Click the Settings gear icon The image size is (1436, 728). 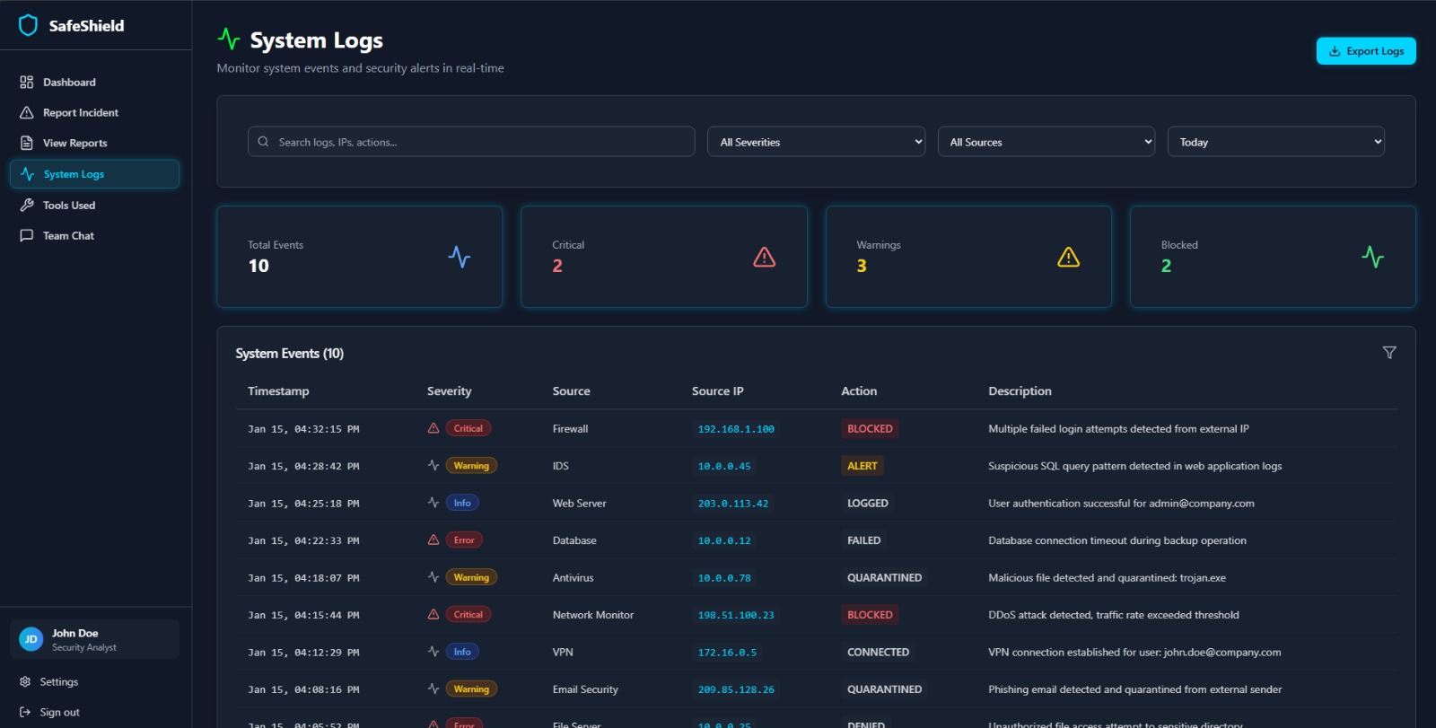point(25,681)
